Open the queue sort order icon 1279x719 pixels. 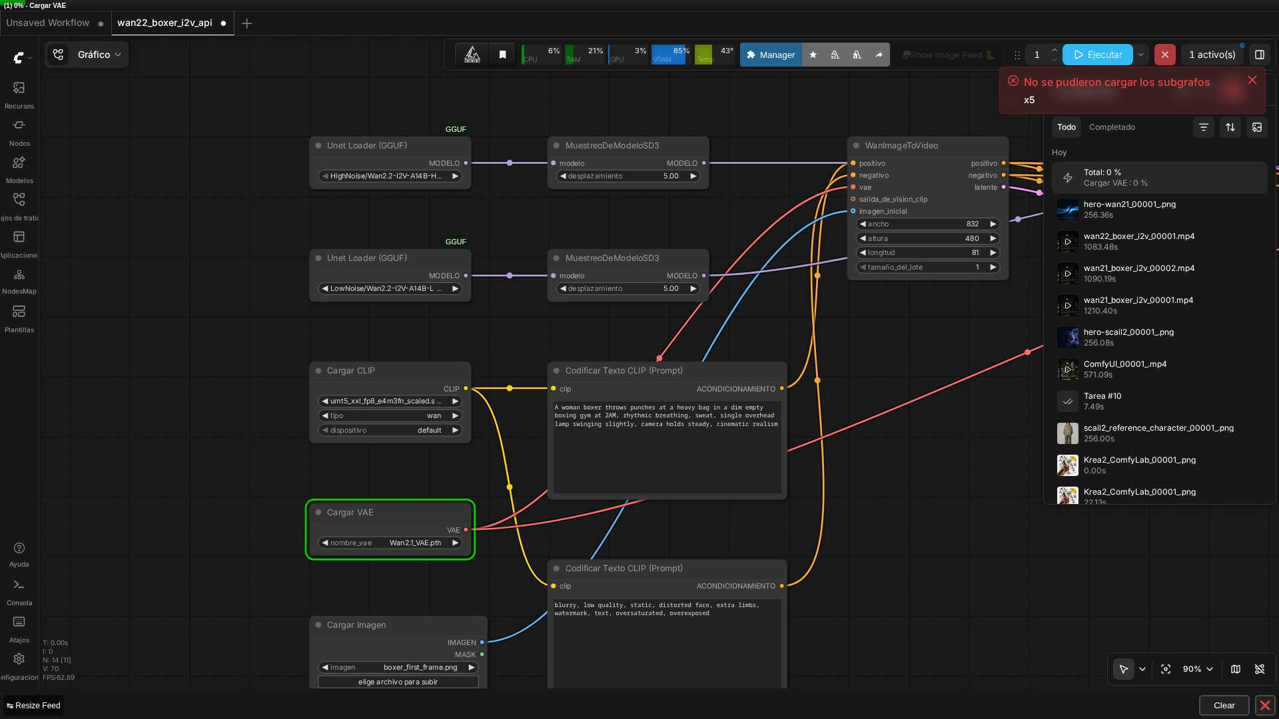pyautogui.click(x=1230, y=127)
